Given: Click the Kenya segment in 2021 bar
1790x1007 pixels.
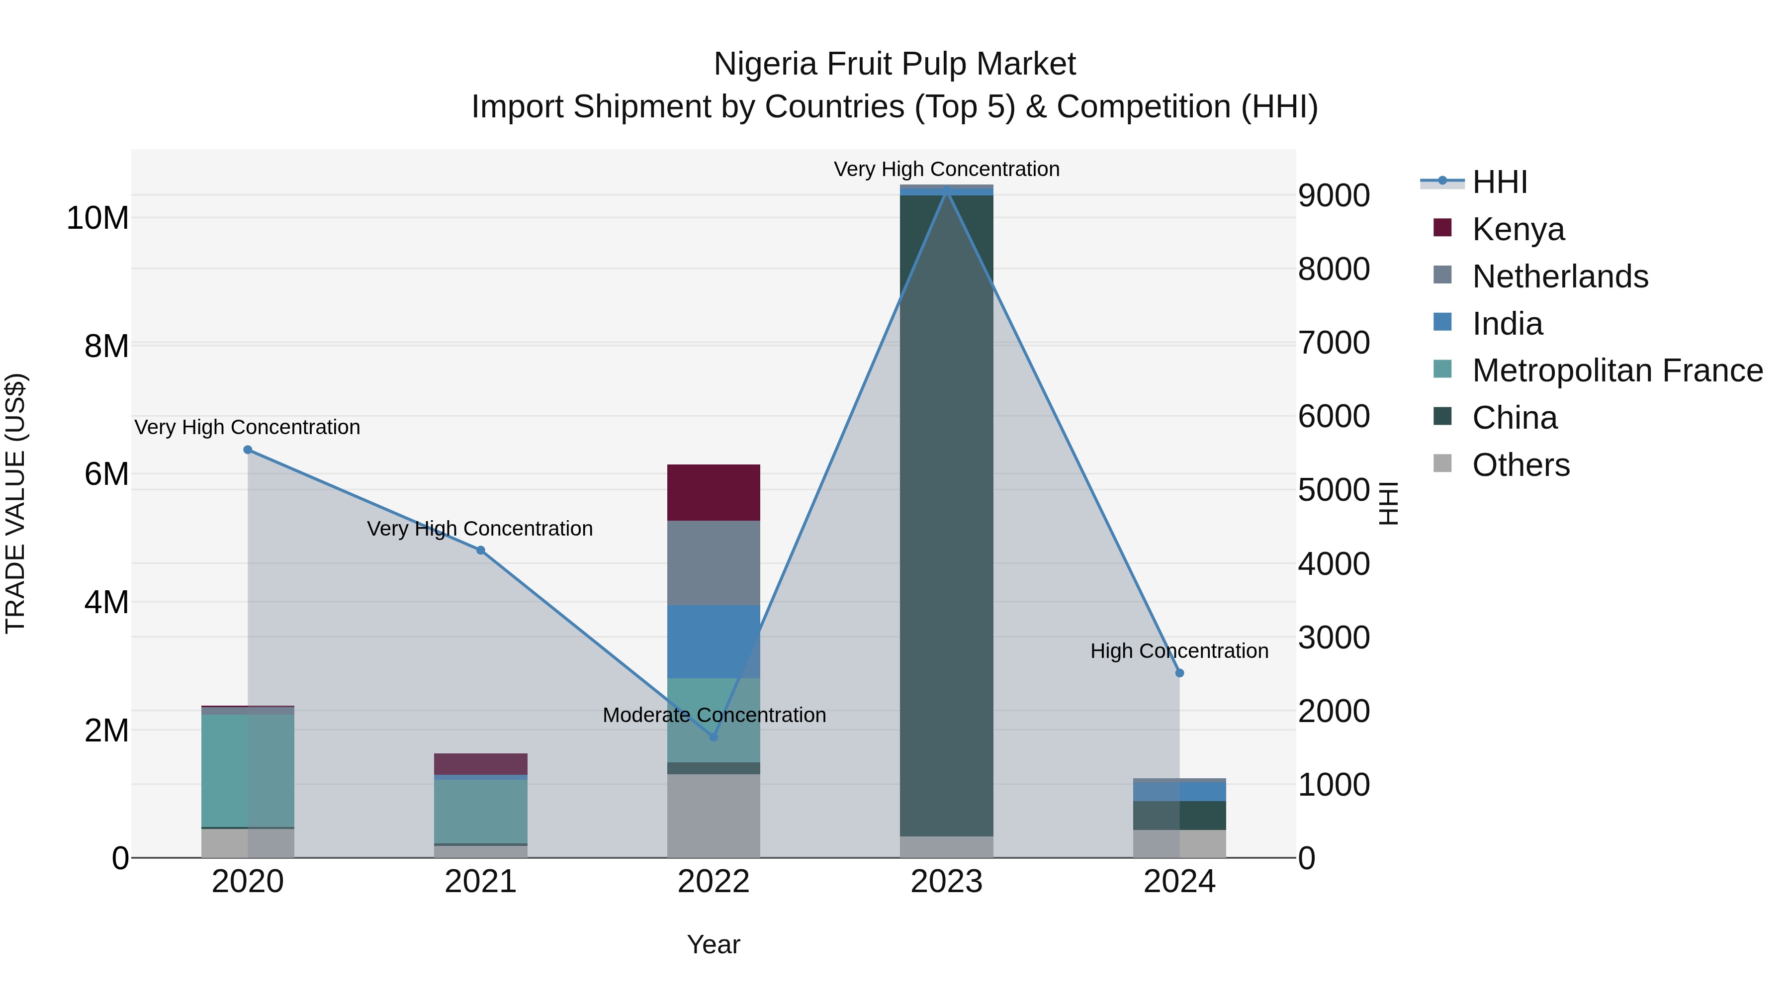Looking at the screenshot, I should coord(481,764).
